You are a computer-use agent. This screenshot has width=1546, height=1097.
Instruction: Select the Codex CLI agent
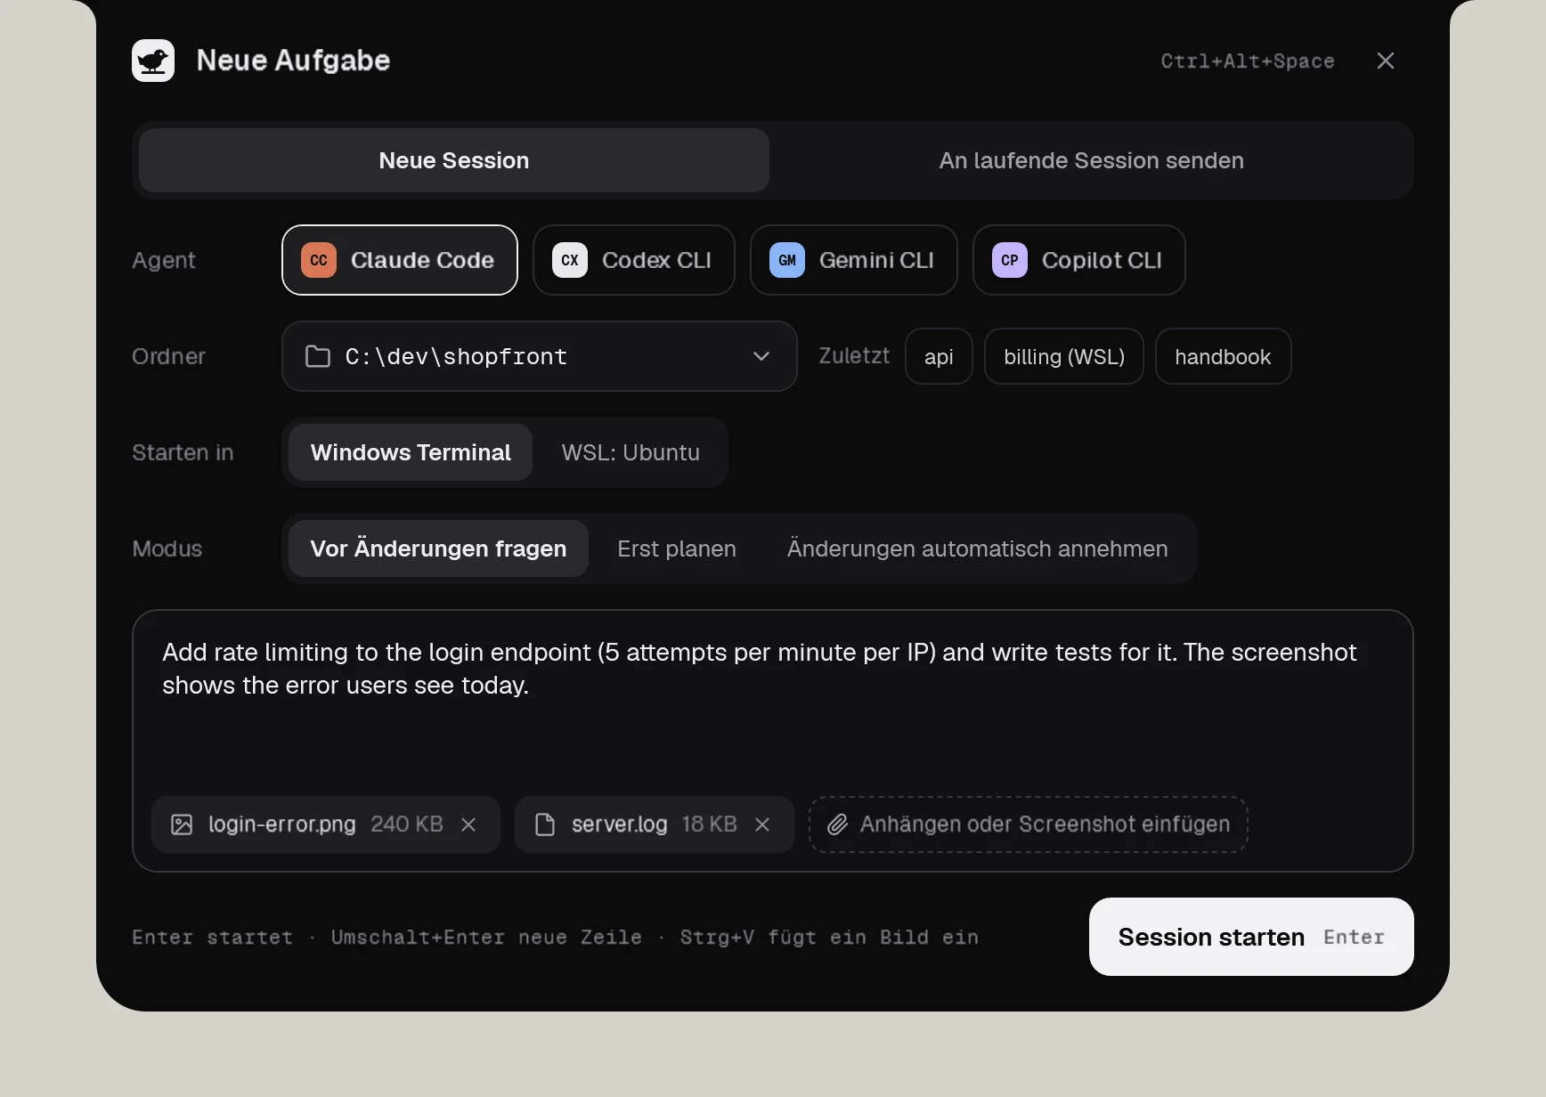(634, 260)
